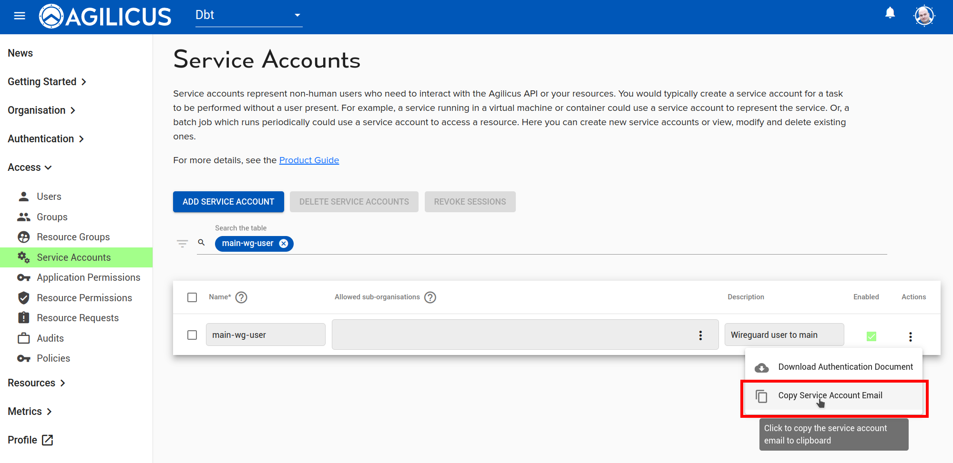The width and height of the screenshot is (953, 463).
Task: Collapse the Access sidebar section
Action: coord(30,167)
